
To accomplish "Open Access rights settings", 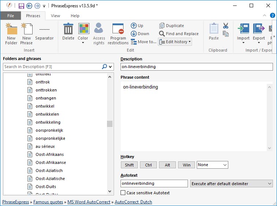I will (x=99, y=34).
